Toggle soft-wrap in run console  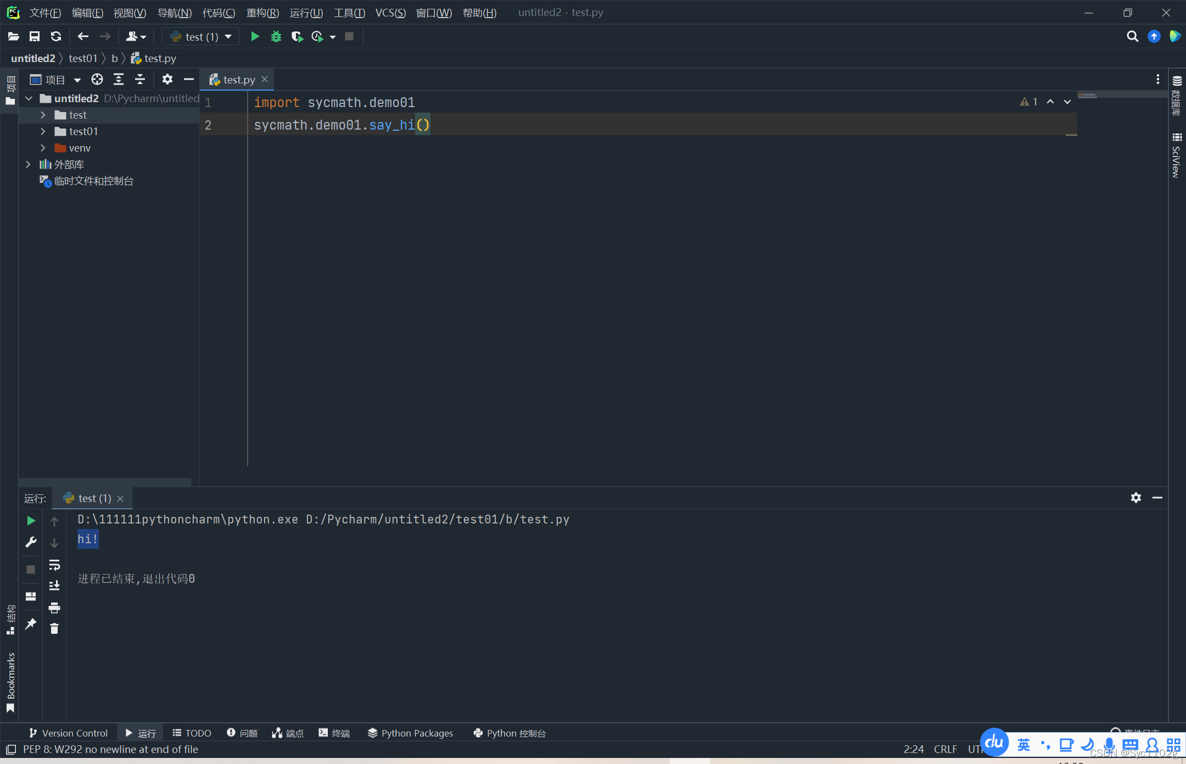tap(54, 565)
